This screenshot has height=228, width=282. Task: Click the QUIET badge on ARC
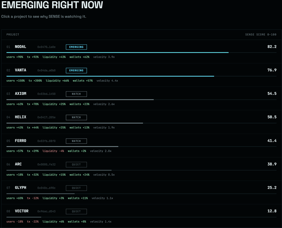point(76,165)
